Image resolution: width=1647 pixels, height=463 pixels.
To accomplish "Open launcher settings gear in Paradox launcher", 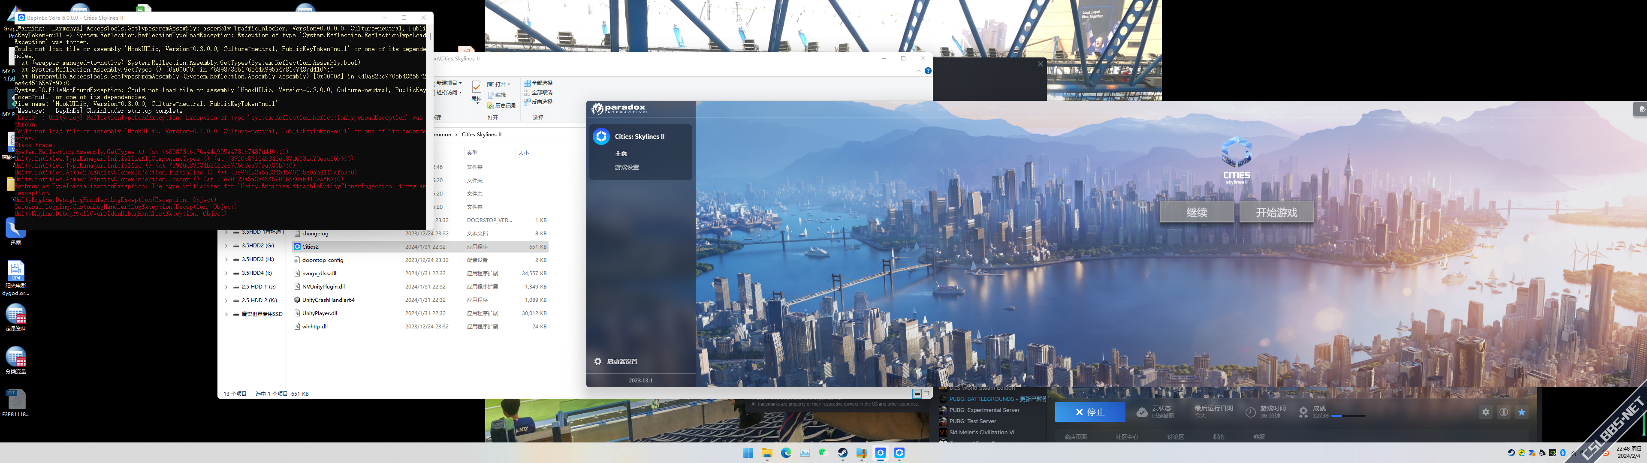I will tap(598, 361).
